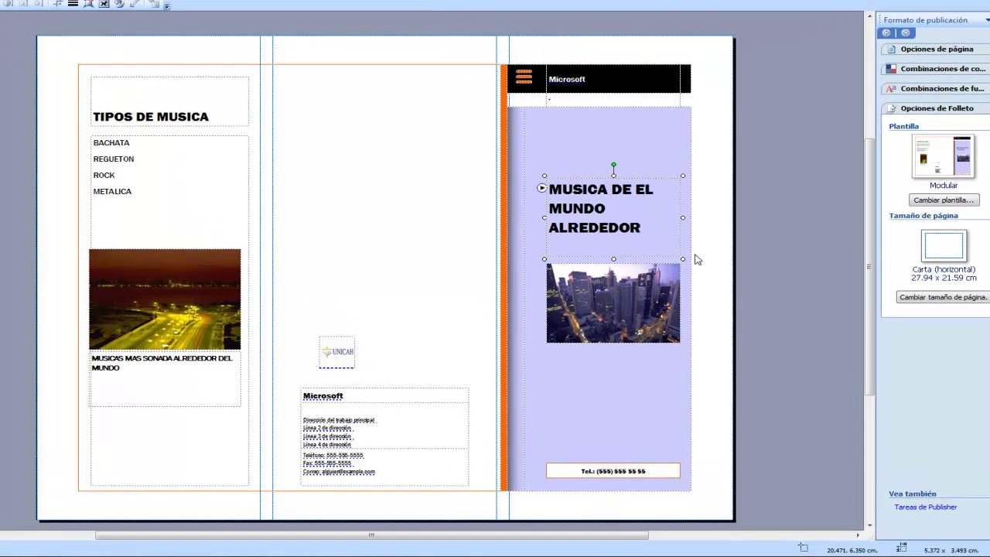Click the Vea también heading
990x557 pixels.
[912, 494]
